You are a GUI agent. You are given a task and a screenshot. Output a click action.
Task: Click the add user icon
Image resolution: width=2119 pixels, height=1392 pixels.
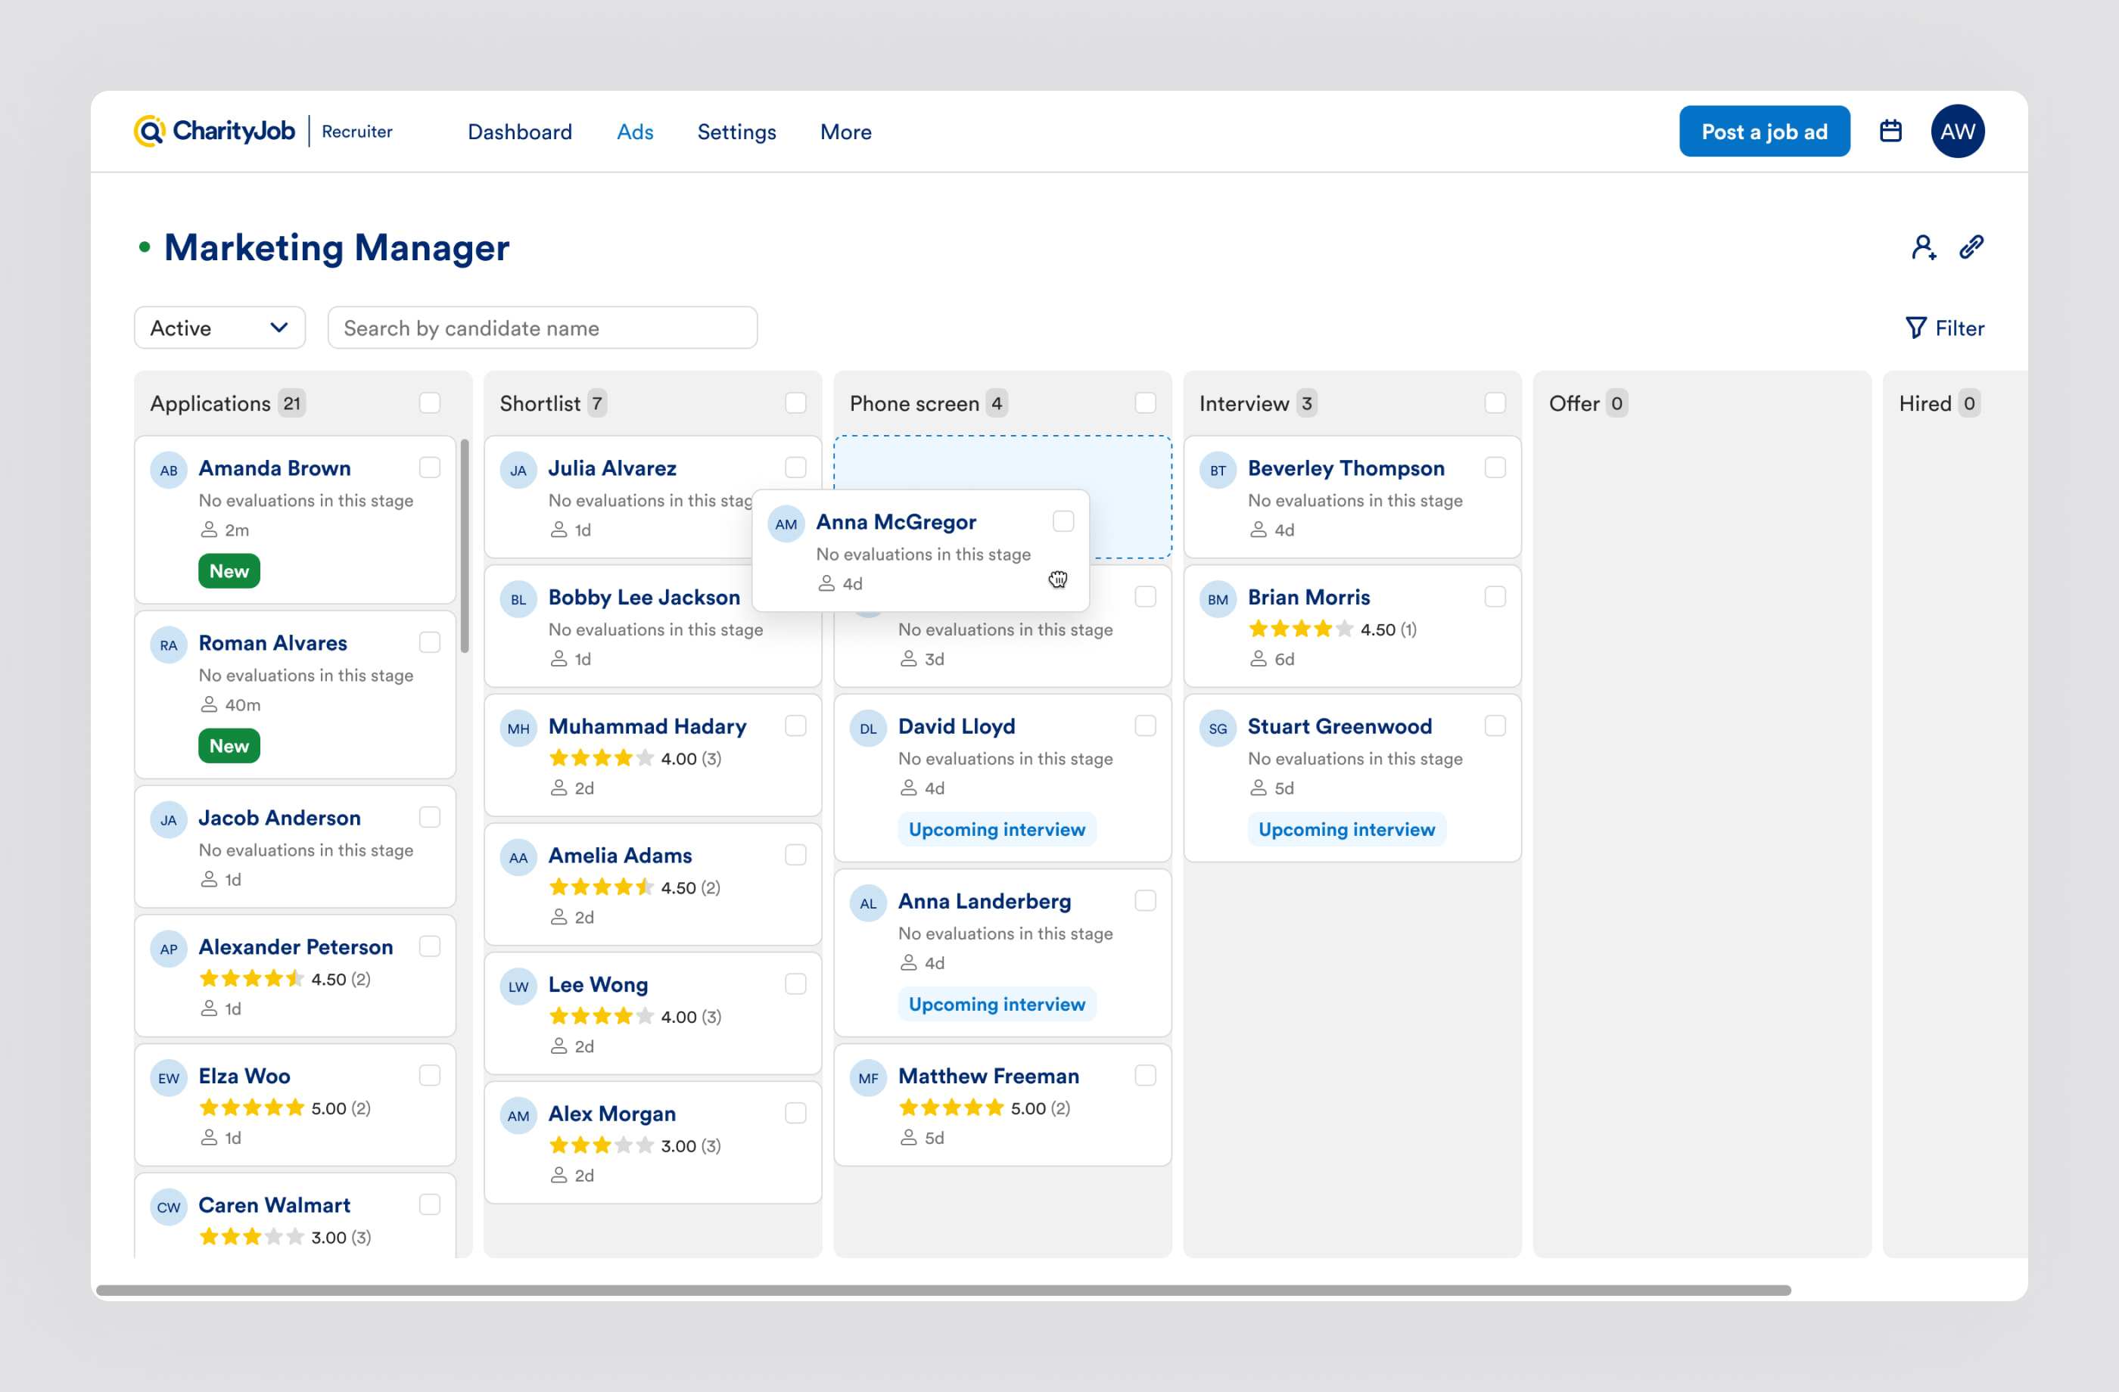click(1923, 247)
